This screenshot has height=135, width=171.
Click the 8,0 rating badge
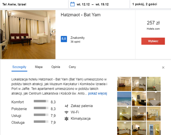[x=64, y=39]
